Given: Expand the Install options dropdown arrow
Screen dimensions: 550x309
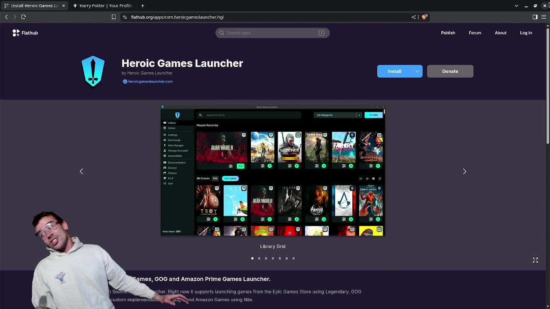Looking at the screenshot, I should click(417, 71).
